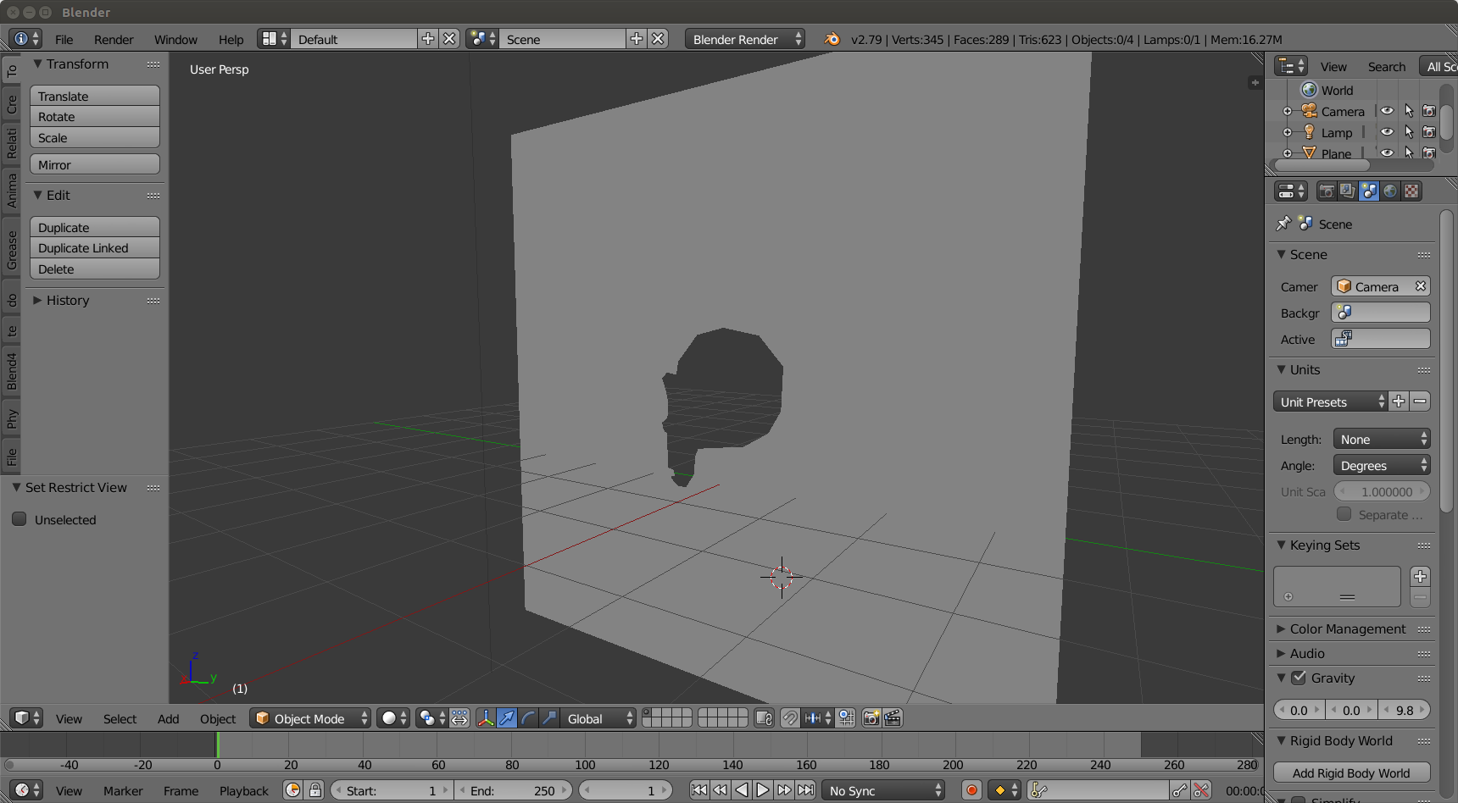The width and height of the screenshot is (1458, 803).
Task: Open the Render menu
Action: tap(114, 39)
